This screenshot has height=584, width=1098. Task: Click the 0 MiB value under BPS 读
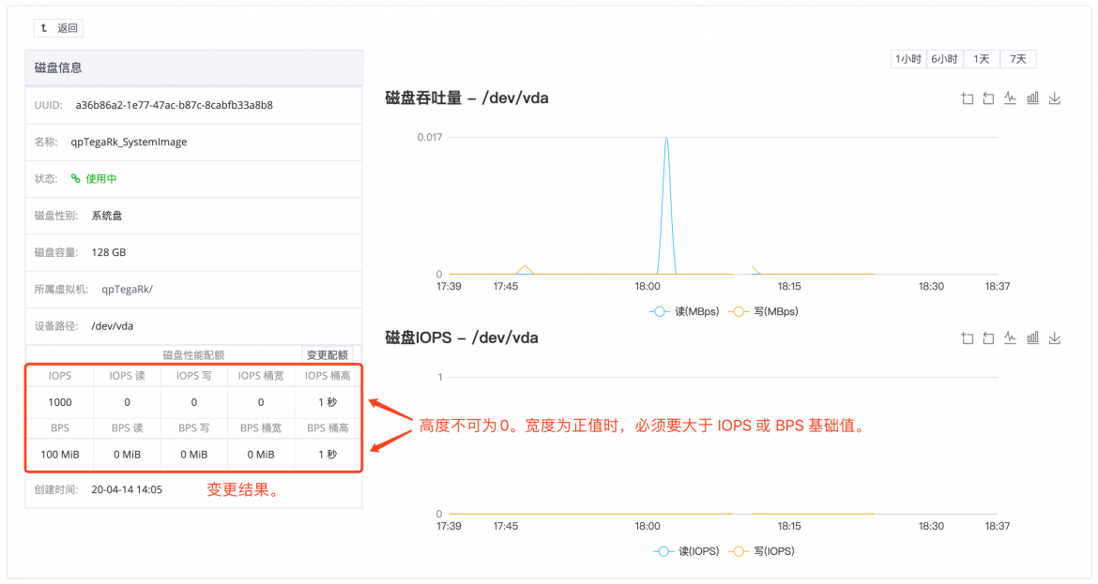[127, 455]
